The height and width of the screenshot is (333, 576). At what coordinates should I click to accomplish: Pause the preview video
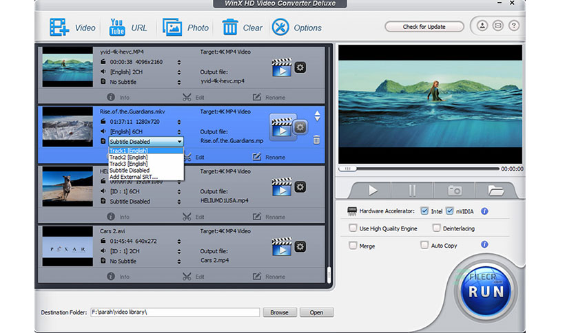pos(413,191)
